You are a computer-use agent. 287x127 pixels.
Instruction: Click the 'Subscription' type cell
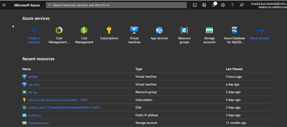pos(144,100)
